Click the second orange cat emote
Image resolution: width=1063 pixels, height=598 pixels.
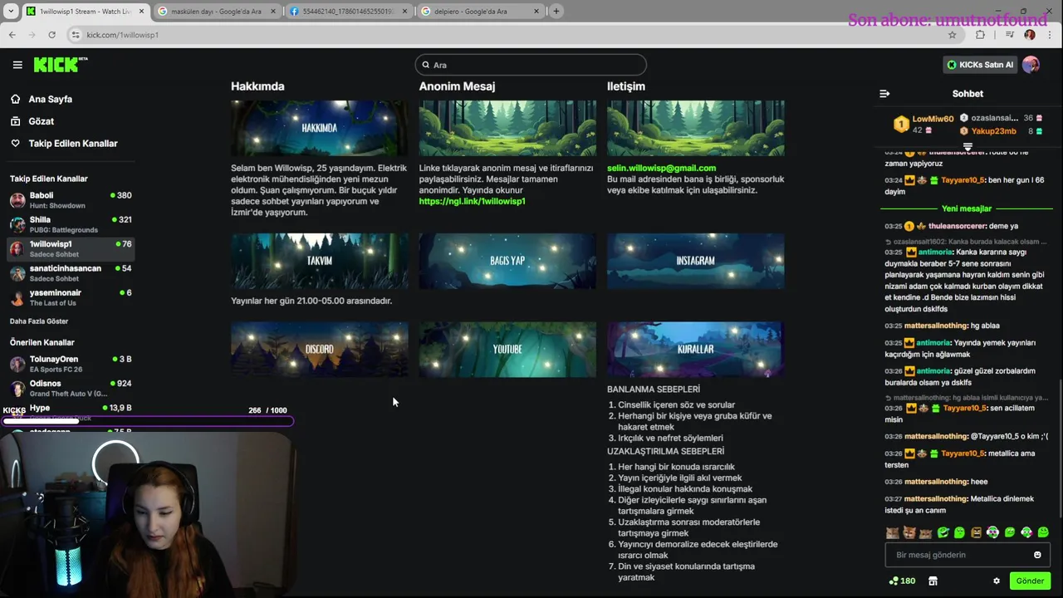(x=909, y=532)
